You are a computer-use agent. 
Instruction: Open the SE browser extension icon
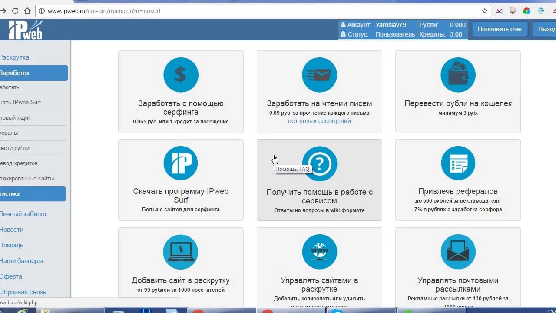(499, 11)
